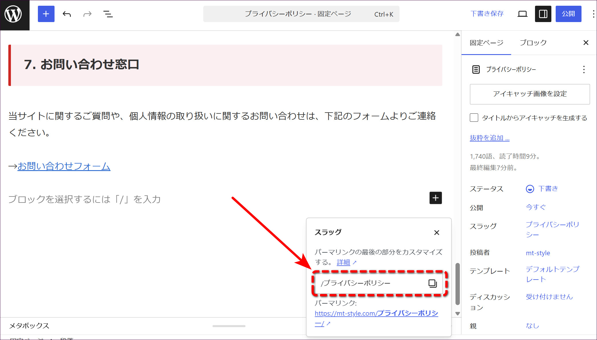Click the お問い合わせフォーム link
The height and width of the screenshot is (340, 597).
pyautogui.click(x=64, y=166)
